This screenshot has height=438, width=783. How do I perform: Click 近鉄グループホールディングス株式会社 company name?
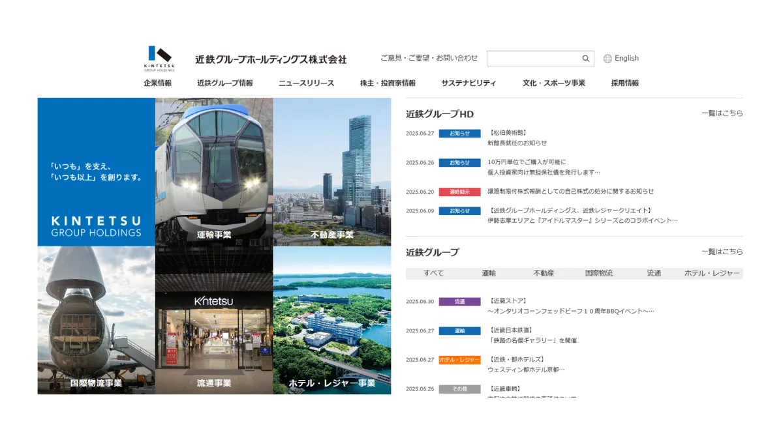271,59
